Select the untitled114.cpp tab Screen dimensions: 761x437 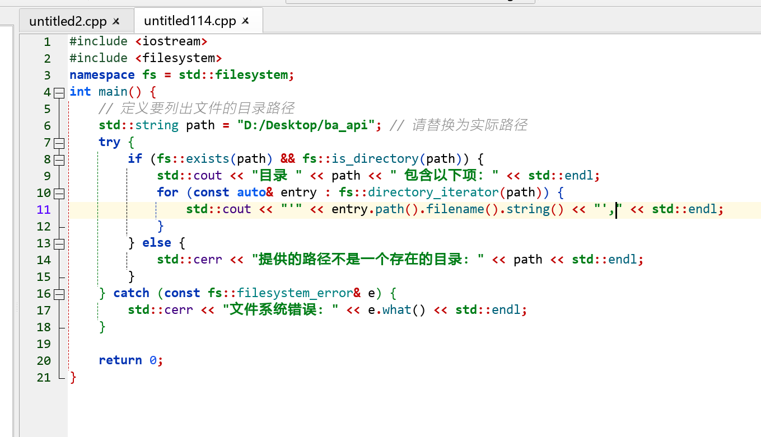pos(190,20)
